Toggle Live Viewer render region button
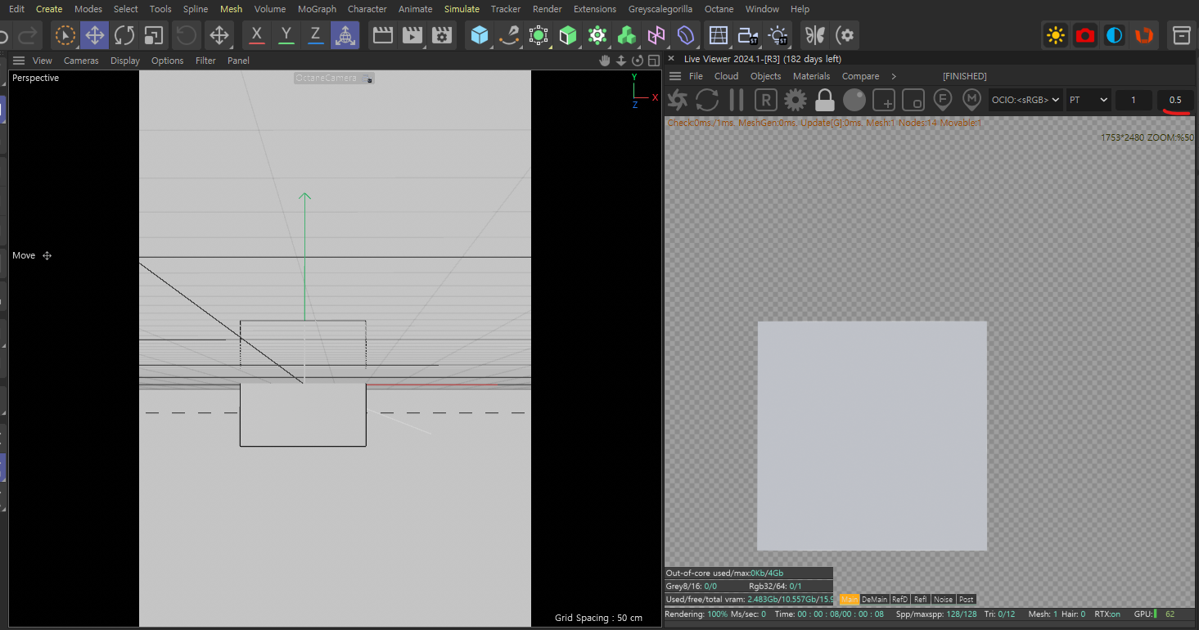1199x630 pixels. click(884, 100)
